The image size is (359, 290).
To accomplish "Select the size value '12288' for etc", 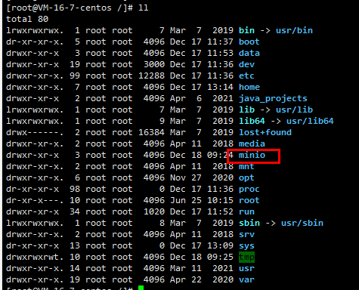I will tap(151, 76).
